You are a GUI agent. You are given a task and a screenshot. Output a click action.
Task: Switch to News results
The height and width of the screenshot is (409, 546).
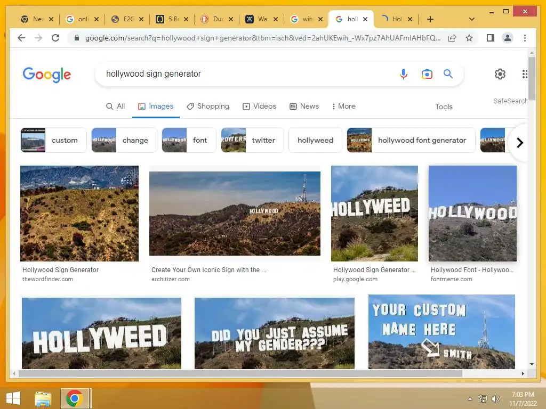[304, 106]
